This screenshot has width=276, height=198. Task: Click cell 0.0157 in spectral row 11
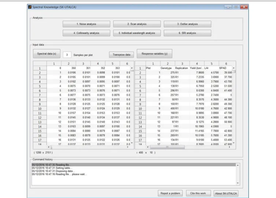click(69, 113)
